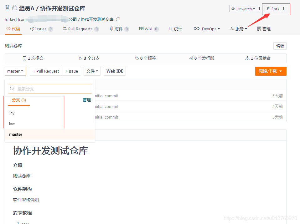The height and width of the screenshot is (224, 300).
Task: Click the settings icon on 管理 tab
Action: [x=259, y=29]
